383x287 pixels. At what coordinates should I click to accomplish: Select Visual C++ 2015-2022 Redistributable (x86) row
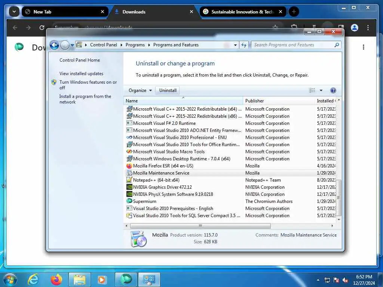pyautogui.click(x=230, y=116)
